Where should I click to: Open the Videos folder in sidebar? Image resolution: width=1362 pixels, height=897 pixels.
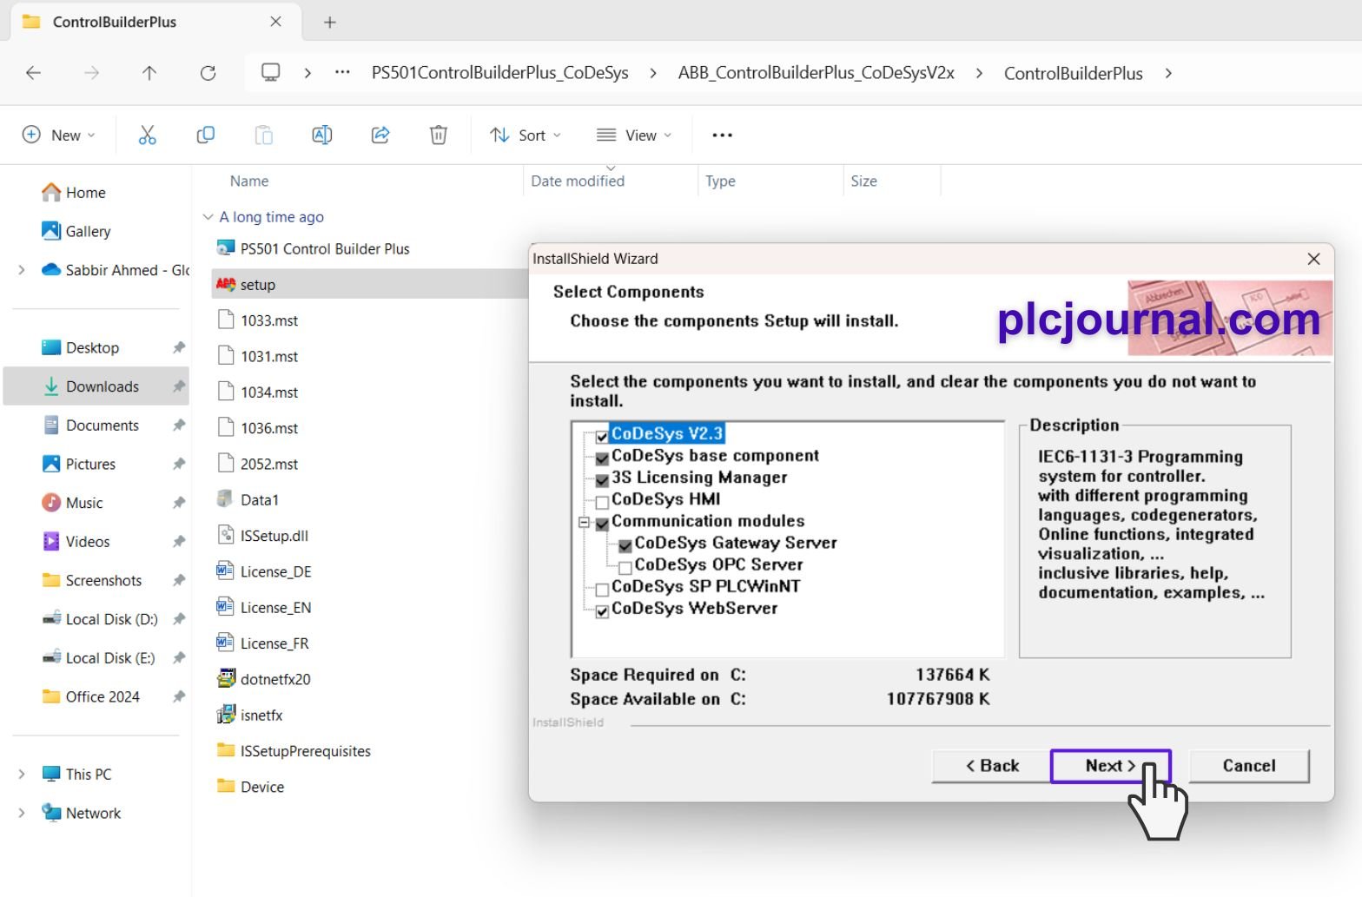(x=76, y=541)
